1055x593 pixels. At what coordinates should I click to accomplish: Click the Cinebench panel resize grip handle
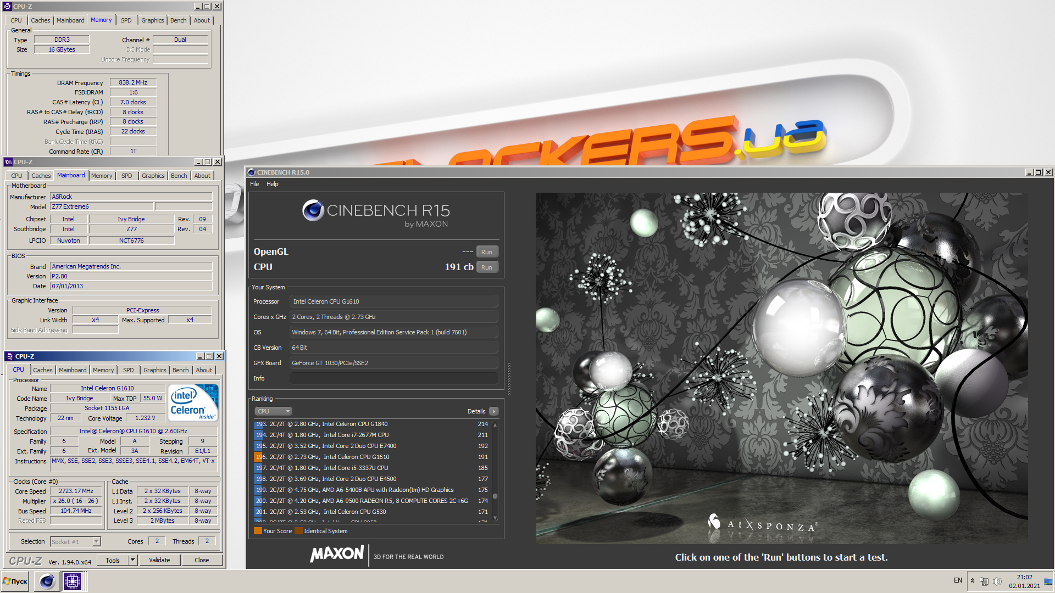point(509,379)
